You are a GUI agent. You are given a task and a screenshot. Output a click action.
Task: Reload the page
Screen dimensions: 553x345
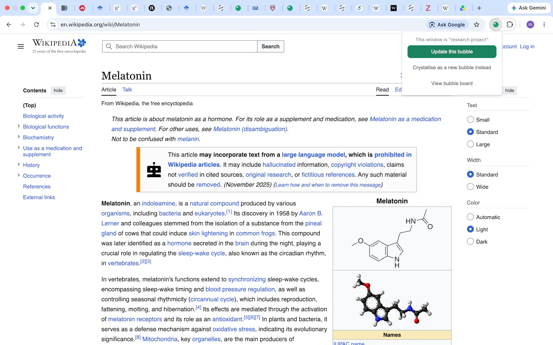point(36,24)
